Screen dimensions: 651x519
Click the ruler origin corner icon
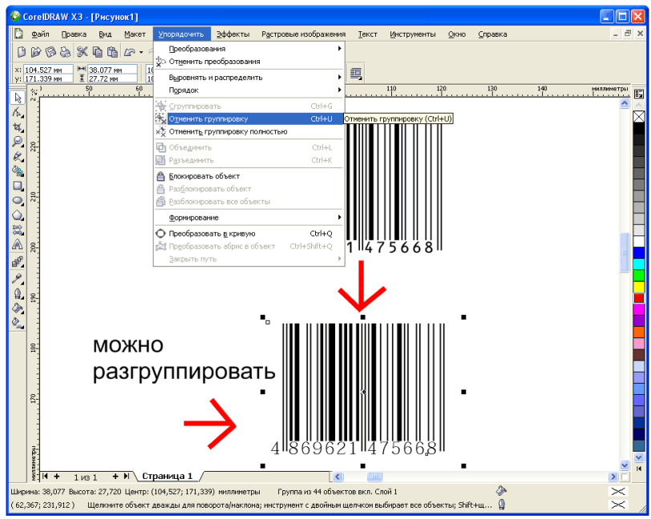tap(34, 91)
